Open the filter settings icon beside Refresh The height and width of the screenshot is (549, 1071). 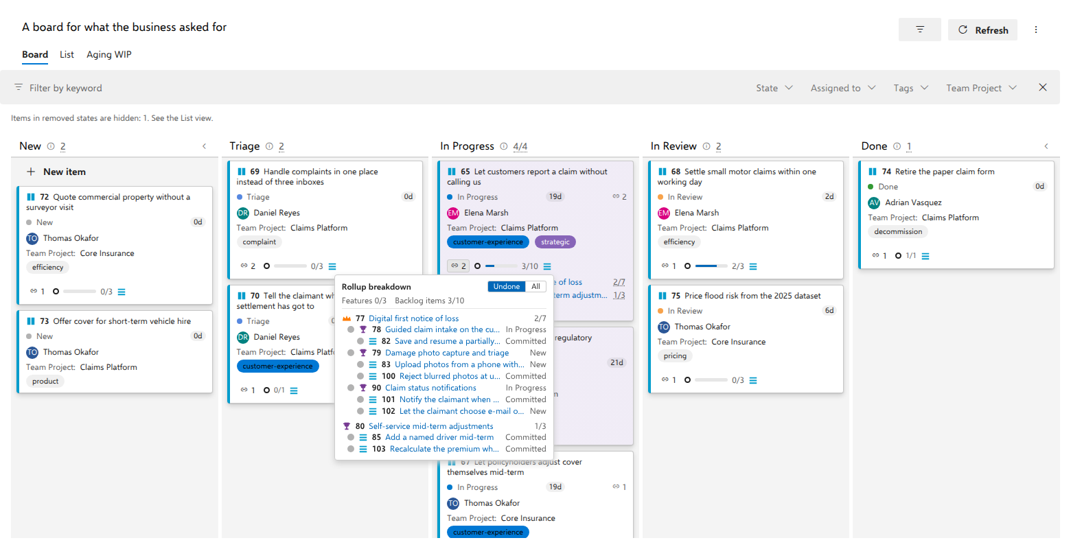919,30
